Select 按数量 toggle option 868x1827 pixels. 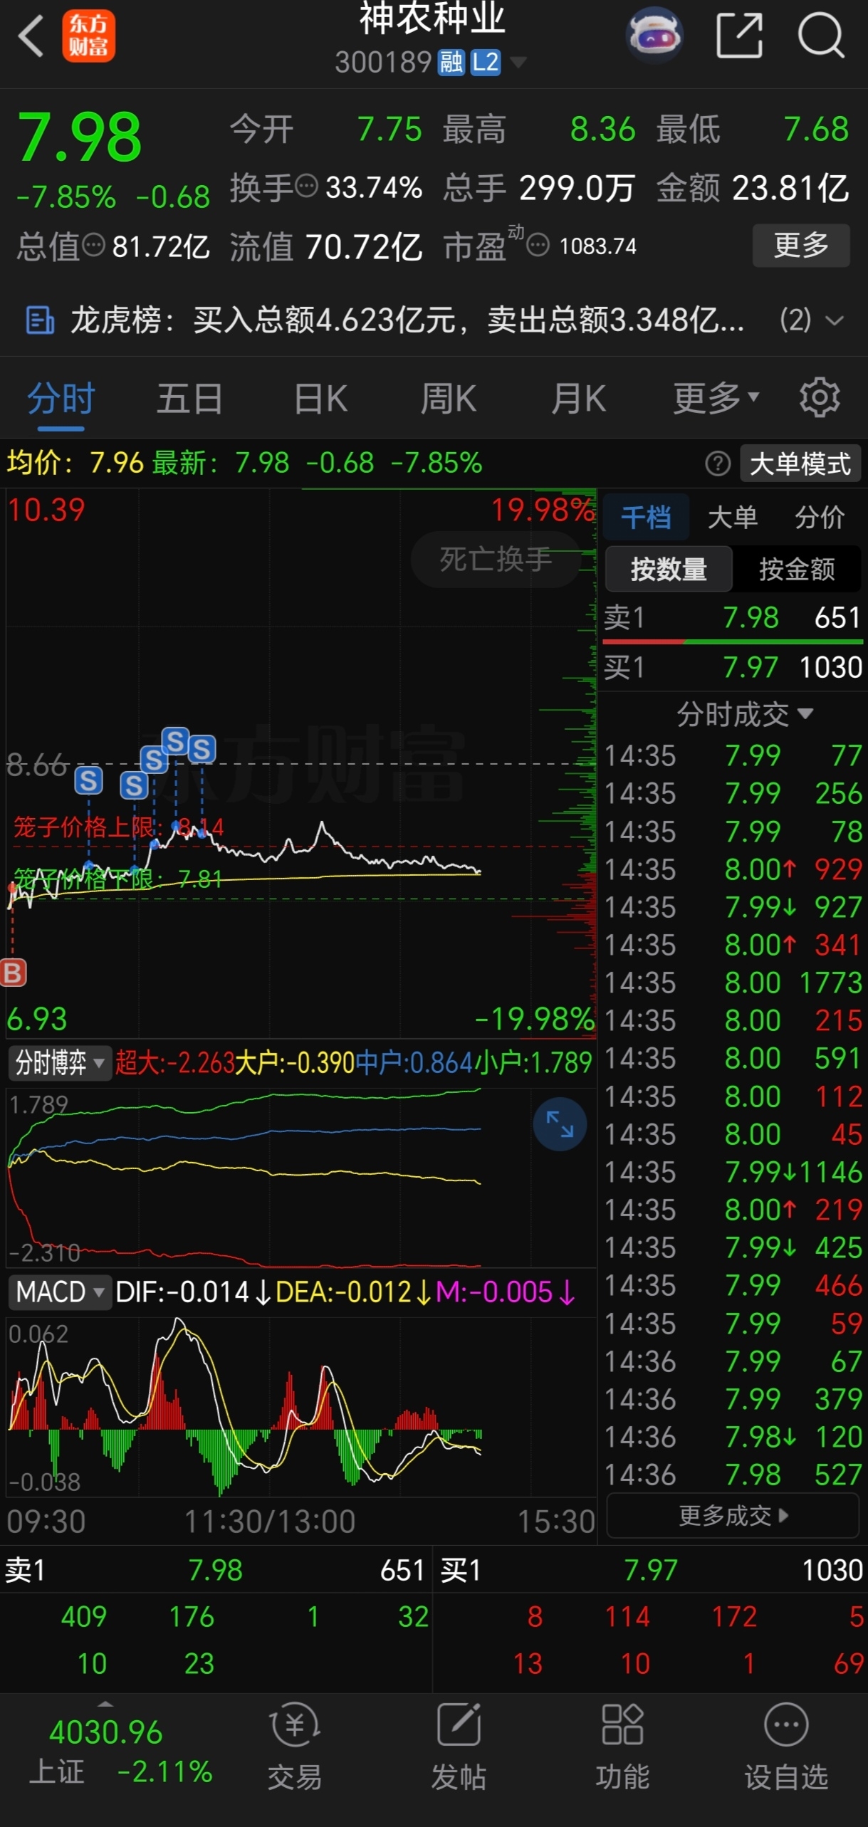pos(669,569)
